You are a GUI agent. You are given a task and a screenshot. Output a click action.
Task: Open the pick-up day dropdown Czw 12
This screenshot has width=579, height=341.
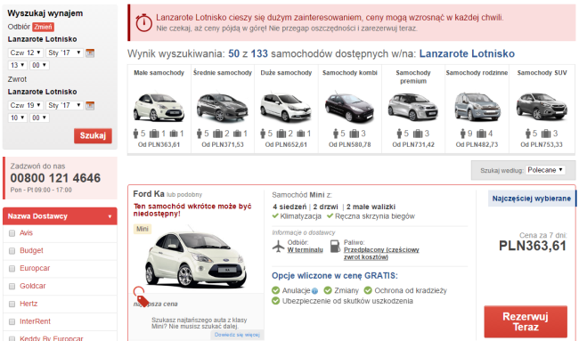coord(26,53)
